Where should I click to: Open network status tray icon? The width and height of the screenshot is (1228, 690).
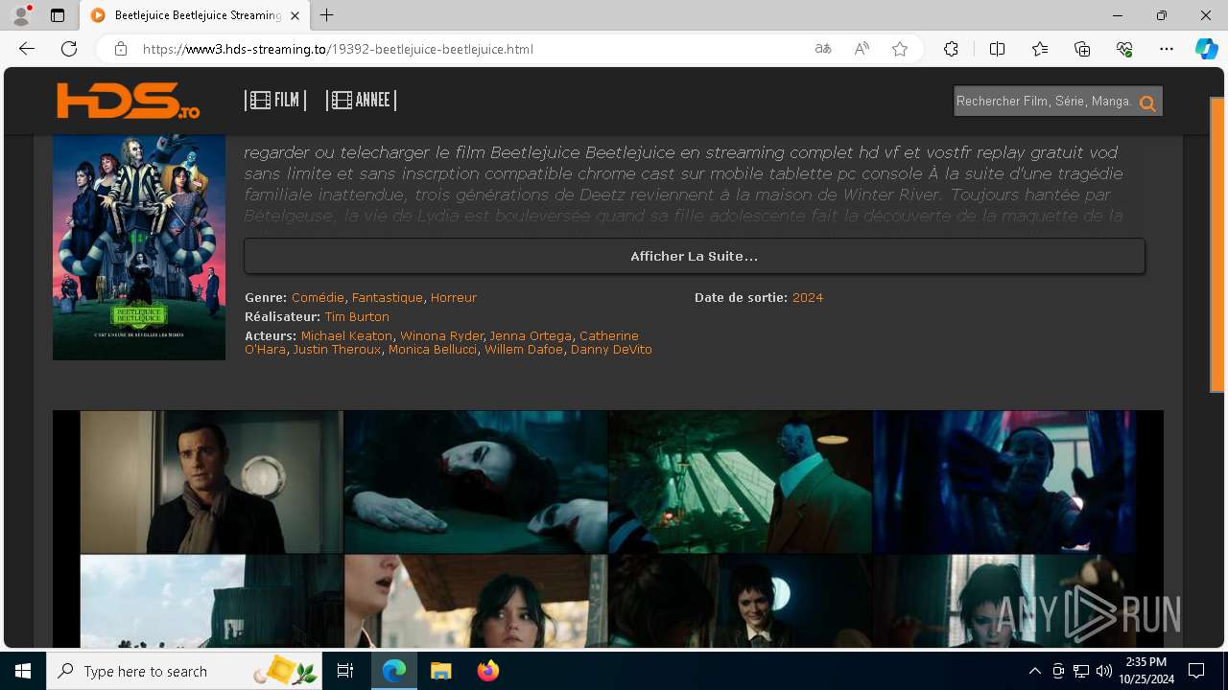[x=1081, y=671]
